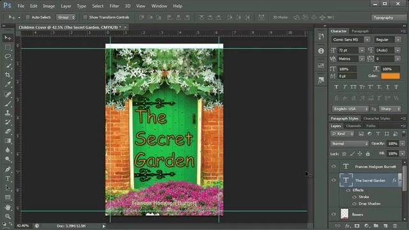This screenshot has height=230, width=409.
Task: Select the Gradient tool
Action: pyautogui.click(x=8, y=141)
